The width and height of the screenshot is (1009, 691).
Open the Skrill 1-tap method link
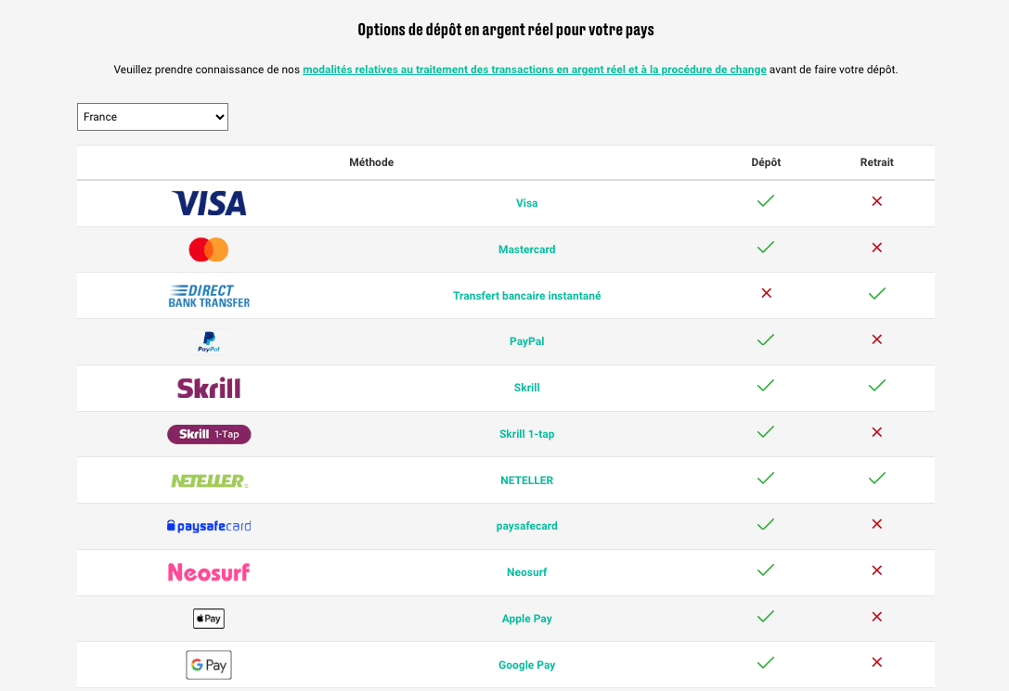[526, 434]
